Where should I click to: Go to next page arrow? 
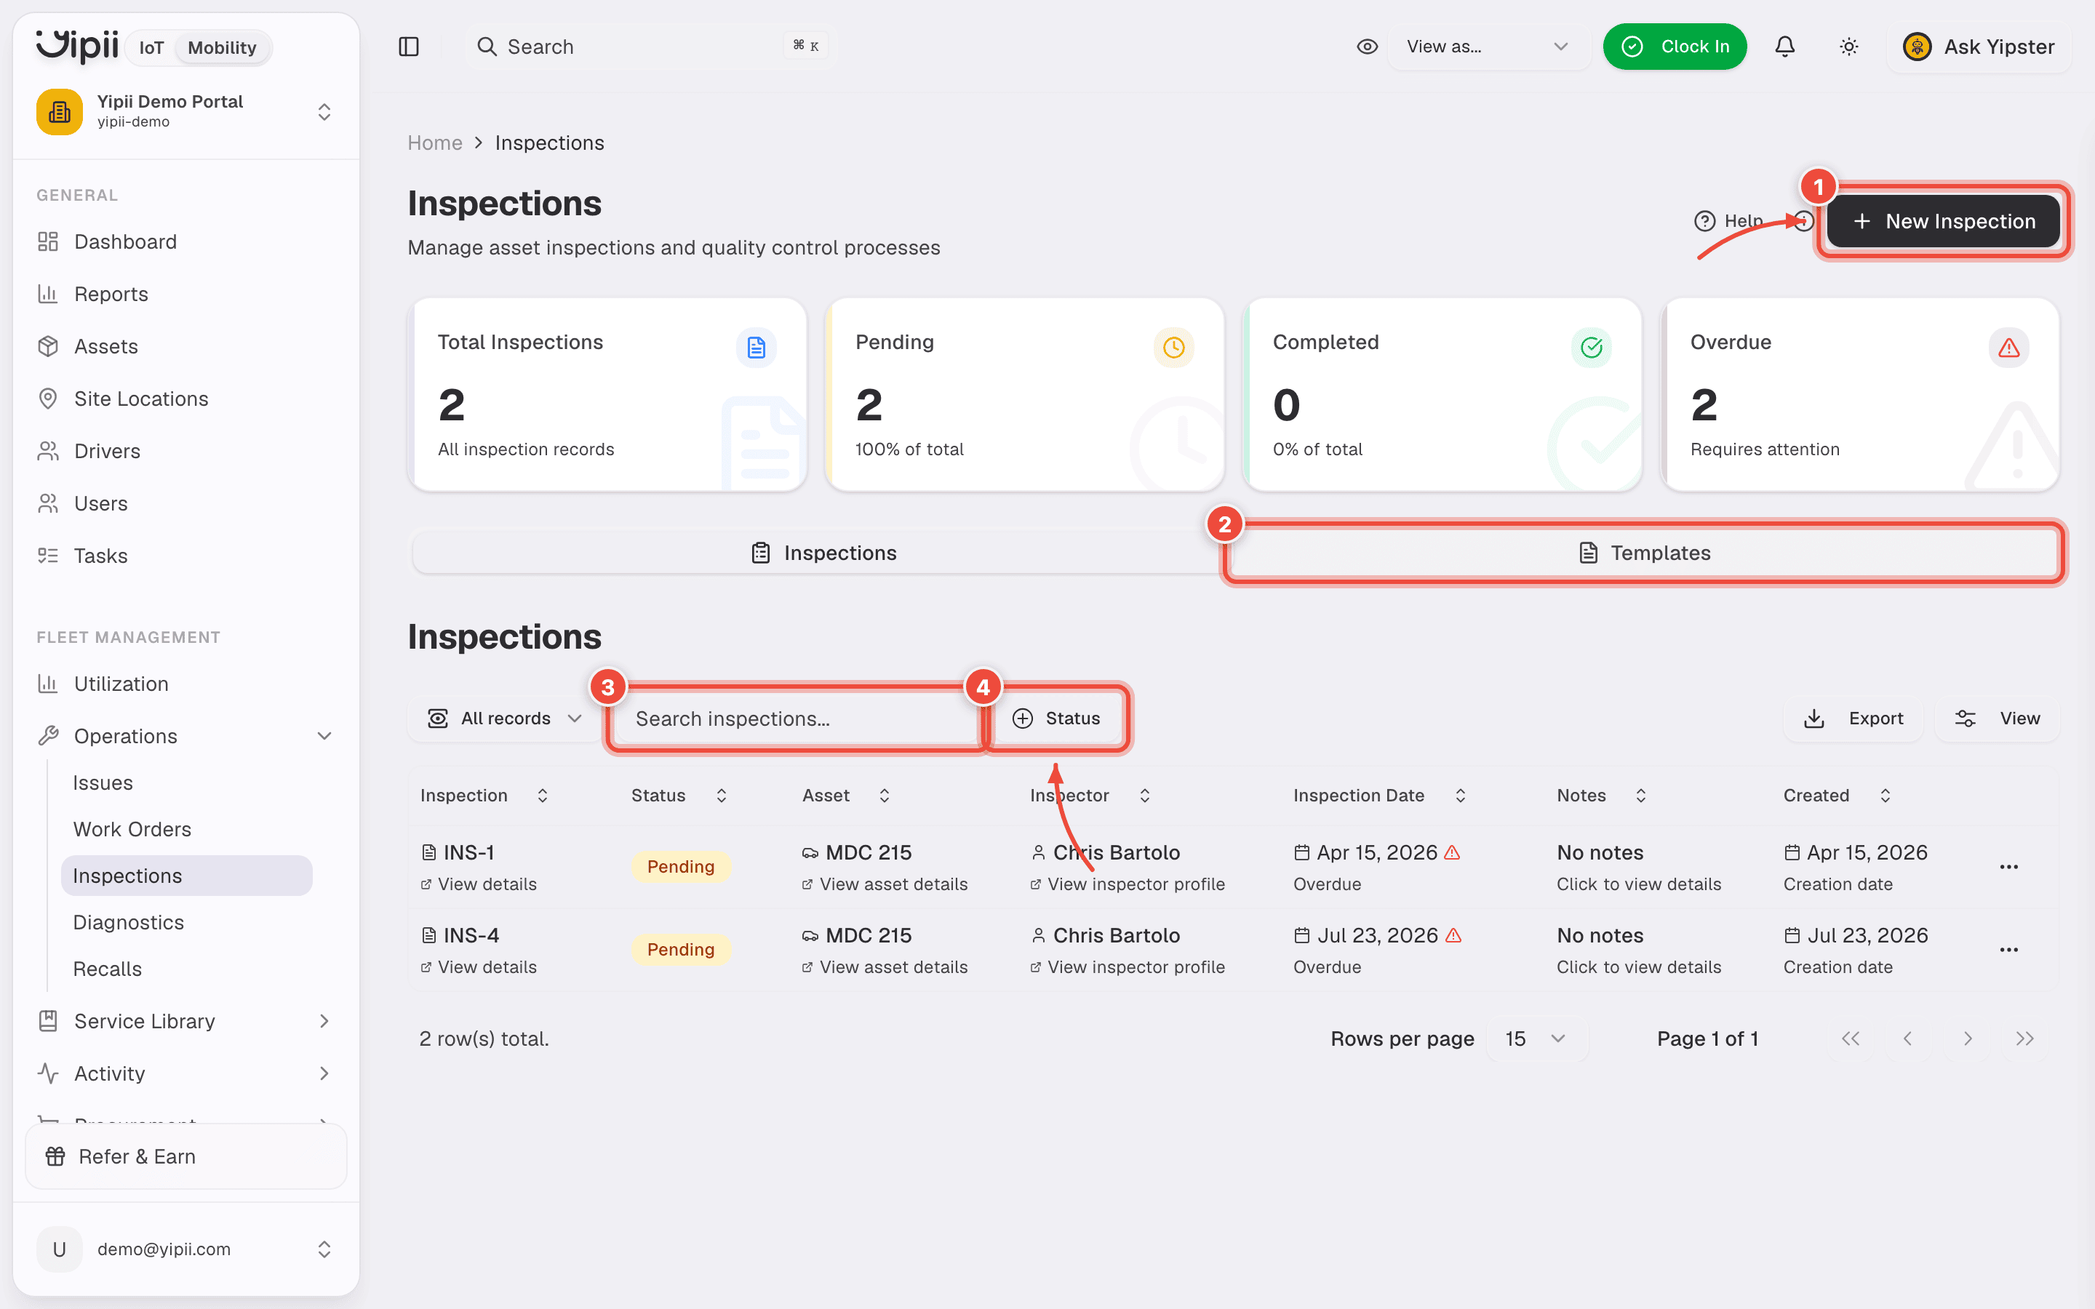pyautogui.click(x=1967, y=1039)
